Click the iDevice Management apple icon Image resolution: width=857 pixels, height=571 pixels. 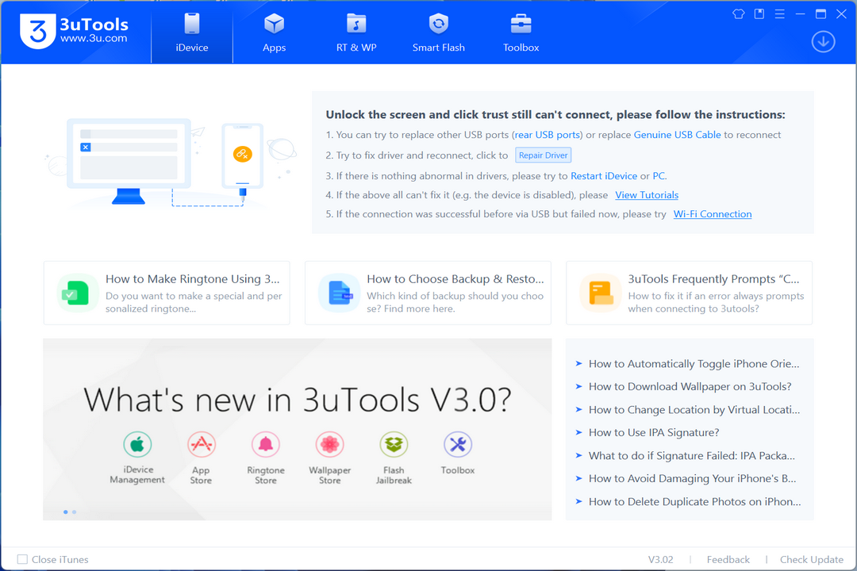point(137,444)
